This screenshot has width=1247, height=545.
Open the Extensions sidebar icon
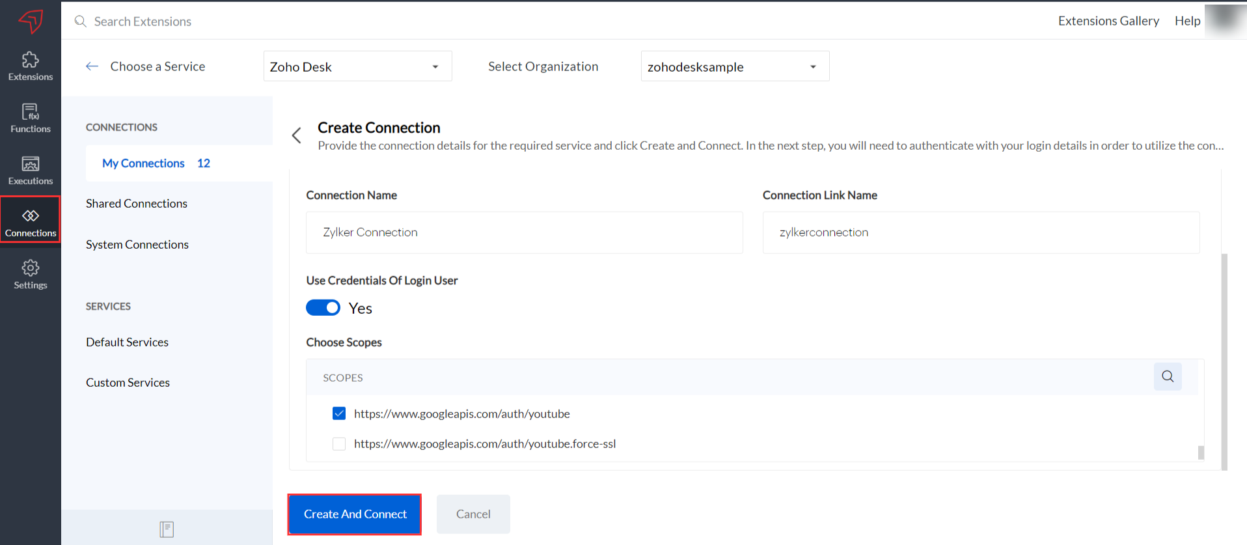(30, 66)
